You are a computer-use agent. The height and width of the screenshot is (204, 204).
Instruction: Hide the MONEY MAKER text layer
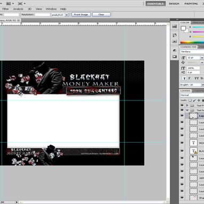[182, 143]
